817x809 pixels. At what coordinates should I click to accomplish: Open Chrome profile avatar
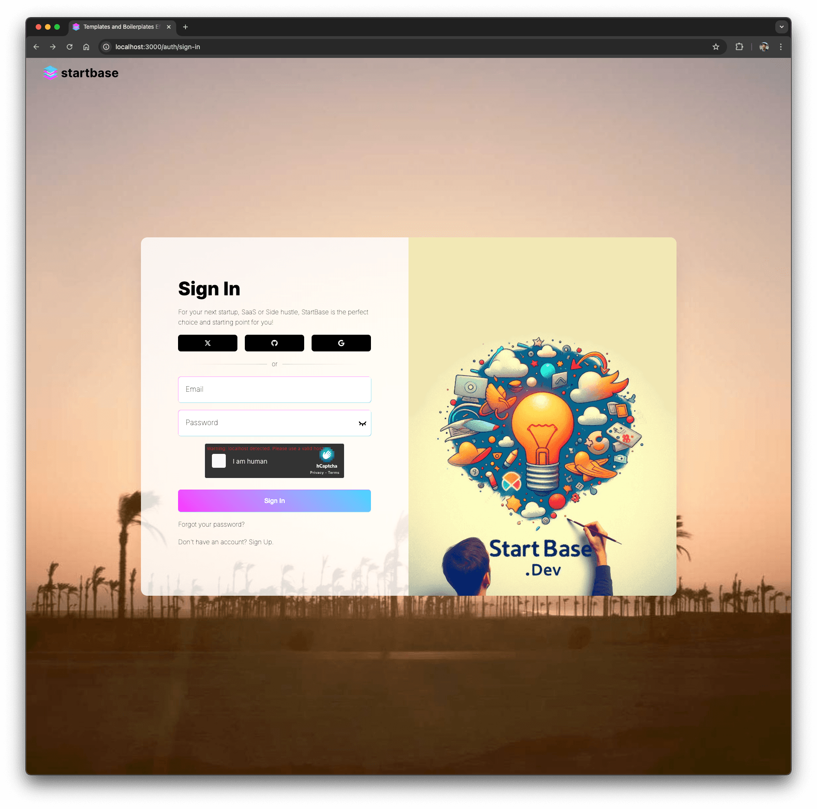(x=764, y=47)
